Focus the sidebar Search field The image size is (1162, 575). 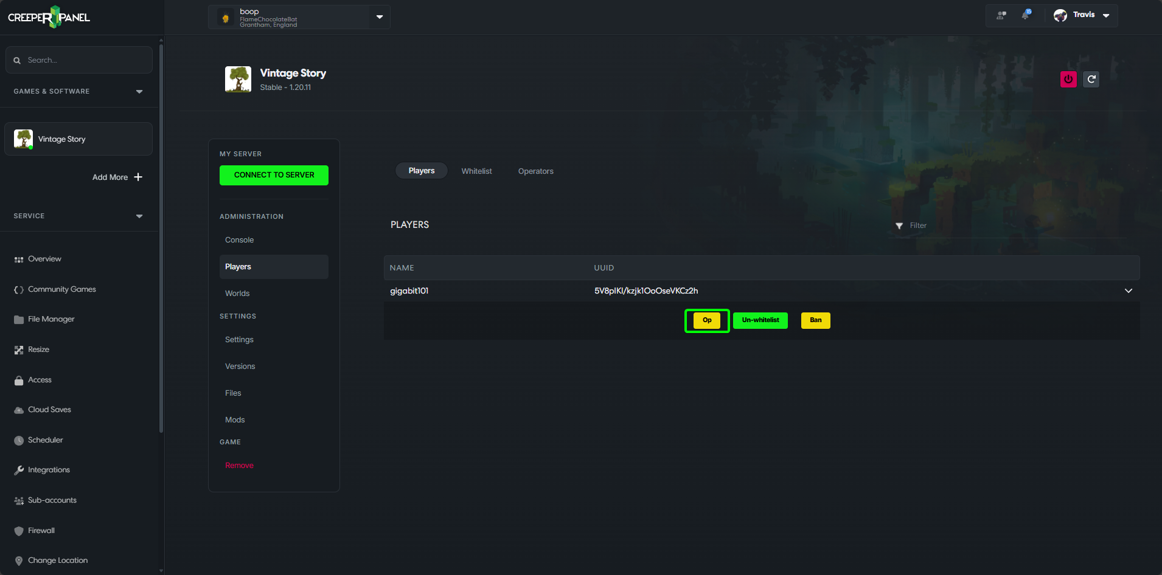79,60
